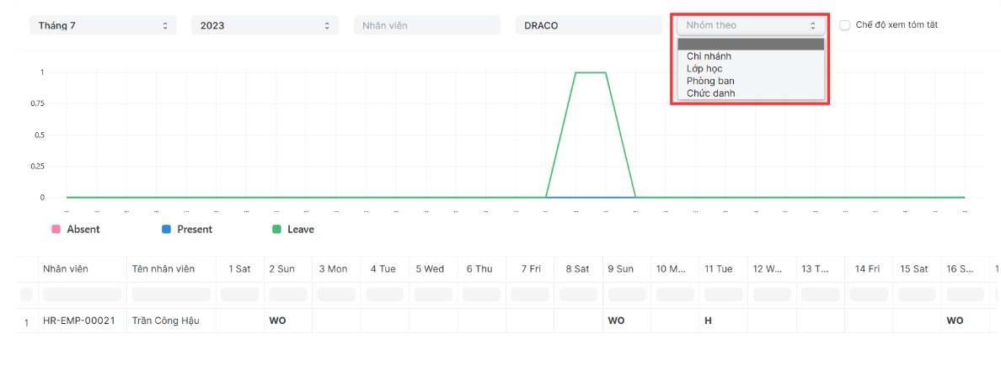Toggle the Present legend blue swatch
1001x382 pixels.
(167, 230)
